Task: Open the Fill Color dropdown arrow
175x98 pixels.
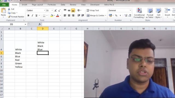Action: click(x=54, y=16)
